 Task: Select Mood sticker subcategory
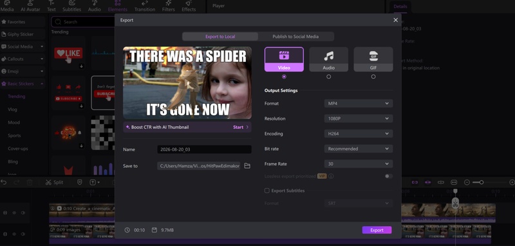pyautogui.click(x=14, y=122)
